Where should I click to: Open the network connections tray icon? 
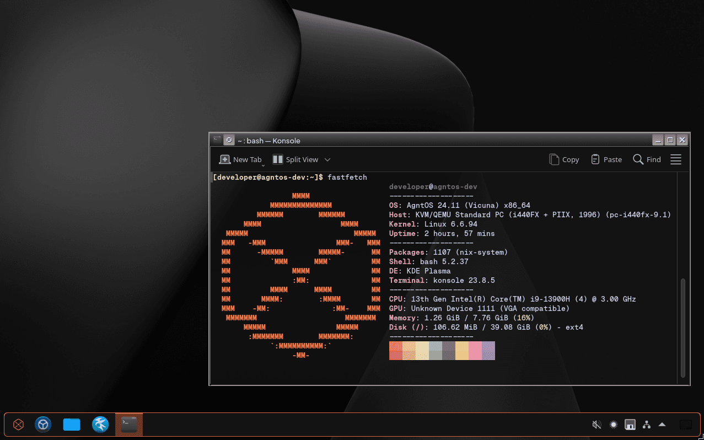click(647, 425)
